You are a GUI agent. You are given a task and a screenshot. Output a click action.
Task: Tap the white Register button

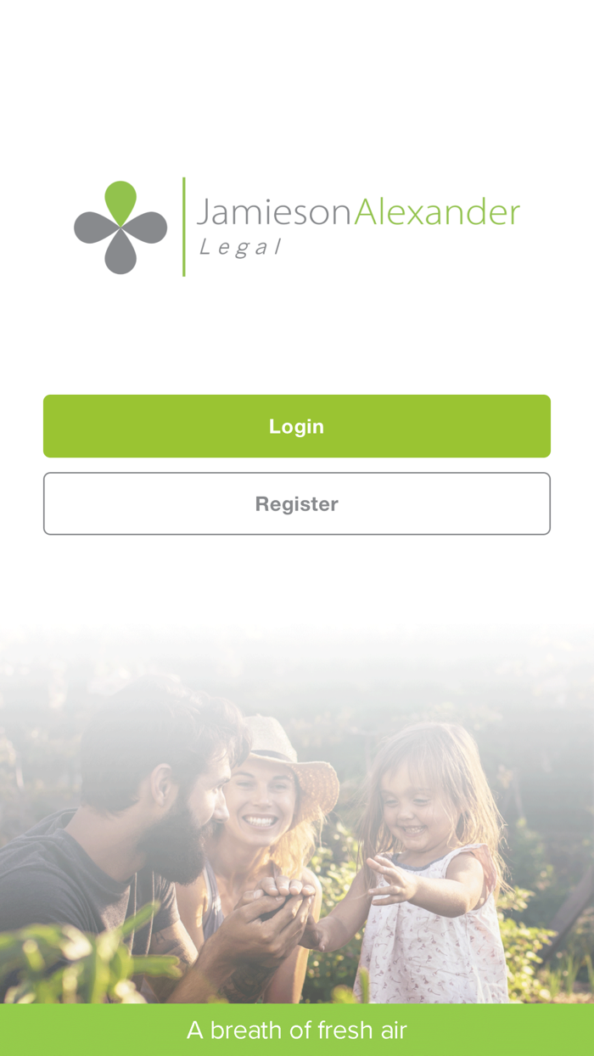coord(297,503)
